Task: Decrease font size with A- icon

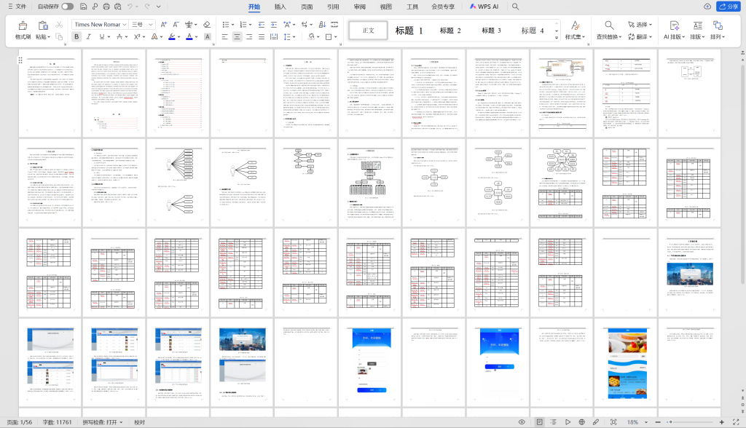Action: (x=176, y=25)
